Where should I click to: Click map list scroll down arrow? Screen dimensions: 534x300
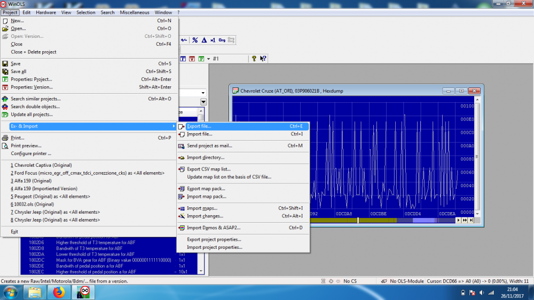tap(201, 271)
